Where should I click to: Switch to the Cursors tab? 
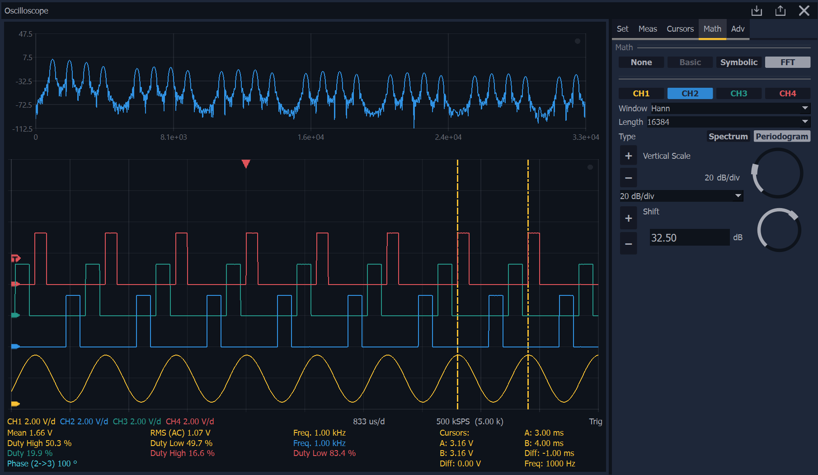pyautogui.click(x=680, y=29)
